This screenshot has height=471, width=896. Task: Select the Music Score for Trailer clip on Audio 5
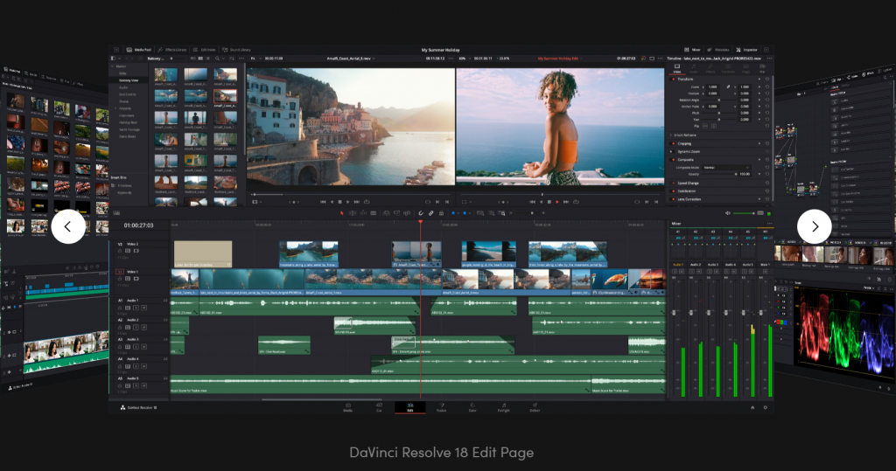point(380,384)
